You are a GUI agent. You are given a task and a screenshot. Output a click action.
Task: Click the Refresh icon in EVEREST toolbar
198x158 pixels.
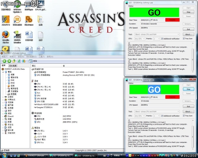19,61
